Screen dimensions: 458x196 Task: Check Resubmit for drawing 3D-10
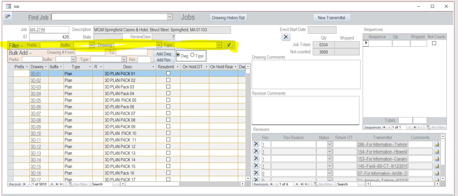click(168, 133)
